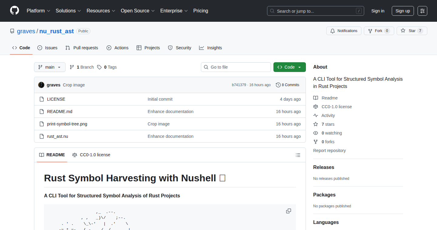Screen dimensions: 437x230
Task: Open the Open Source menu
Action: pyautogui.click(x=138, y=11)
